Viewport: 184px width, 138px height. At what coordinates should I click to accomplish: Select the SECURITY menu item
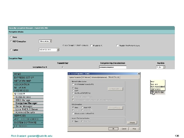(x=28, y=94)
